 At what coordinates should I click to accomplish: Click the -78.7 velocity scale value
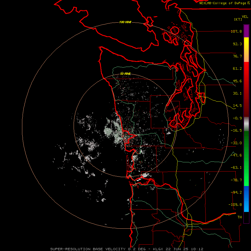236,180
